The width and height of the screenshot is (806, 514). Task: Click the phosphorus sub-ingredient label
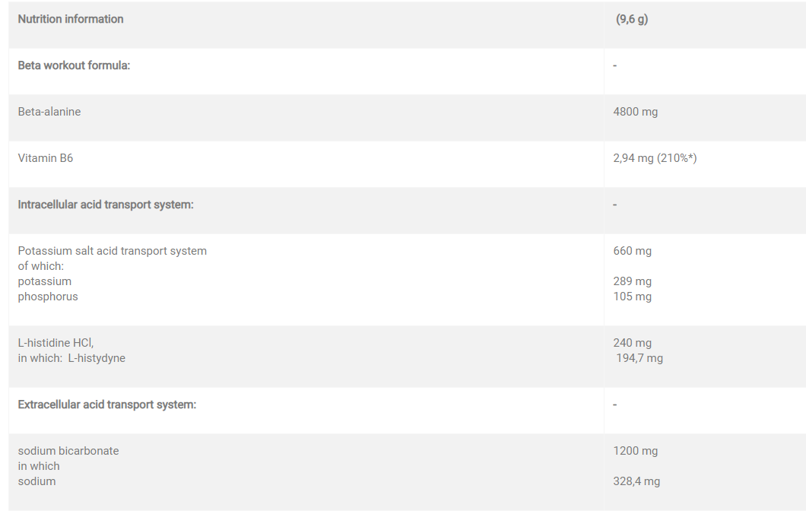click(48, 297)
